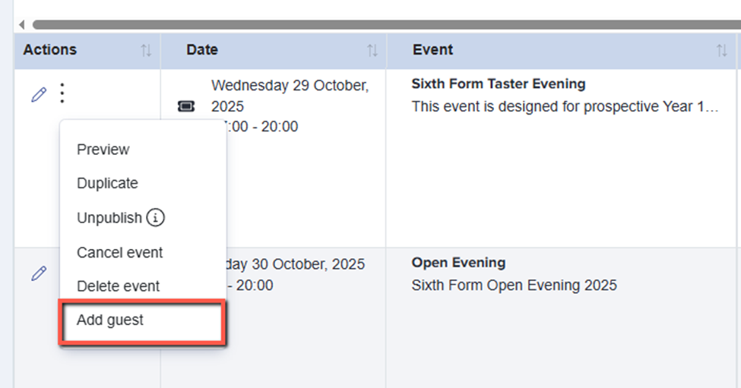
Task: Select Unpublish in the dropdown menu
Action: coord(109,218)
